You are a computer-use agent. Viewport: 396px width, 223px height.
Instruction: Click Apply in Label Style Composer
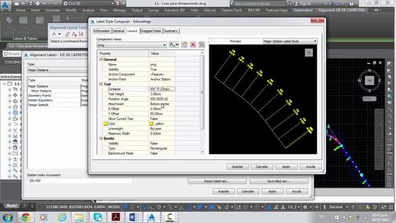pos(286,167)
